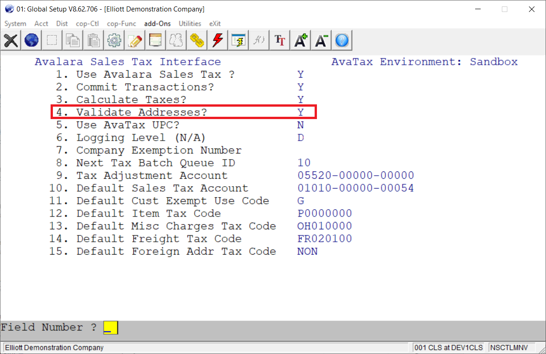Click freight tax code FR020100
546x354 pixels.
tap(325, 239)
